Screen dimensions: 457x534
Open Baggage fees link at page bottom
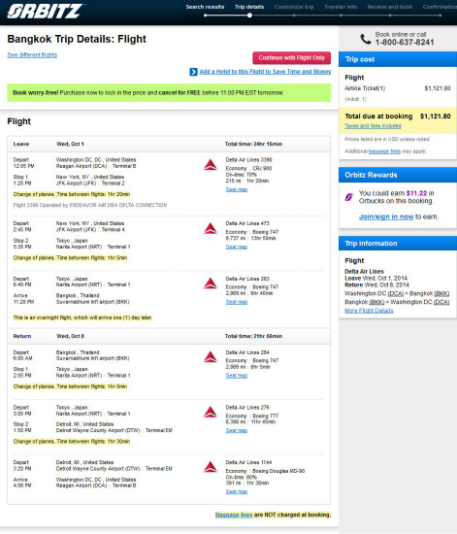coord(234,515)
